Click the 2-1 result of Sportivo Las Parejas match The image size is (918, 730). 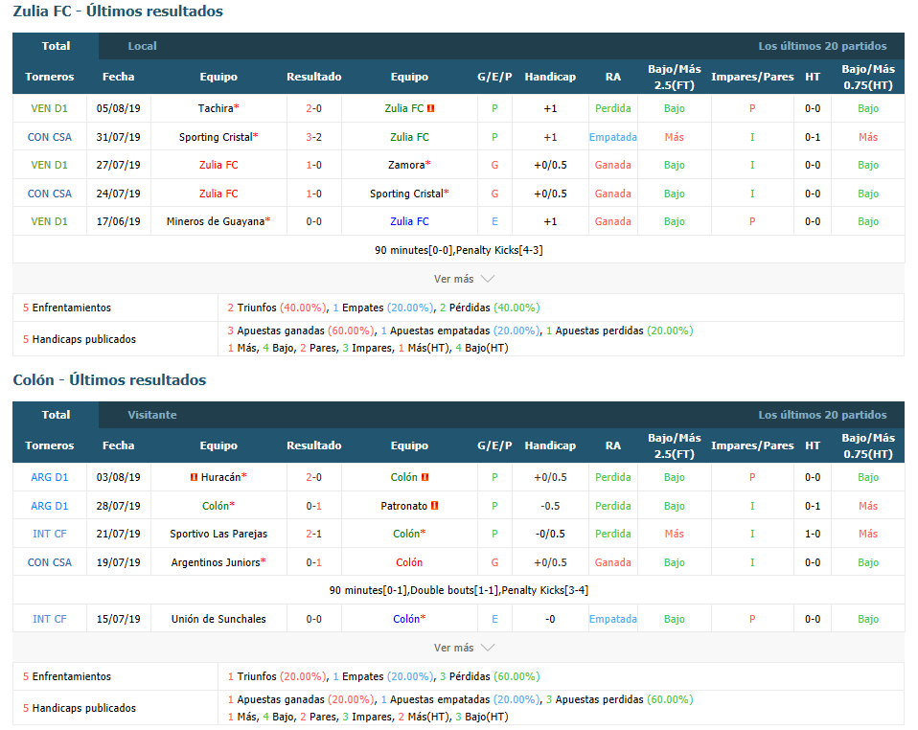313,534
